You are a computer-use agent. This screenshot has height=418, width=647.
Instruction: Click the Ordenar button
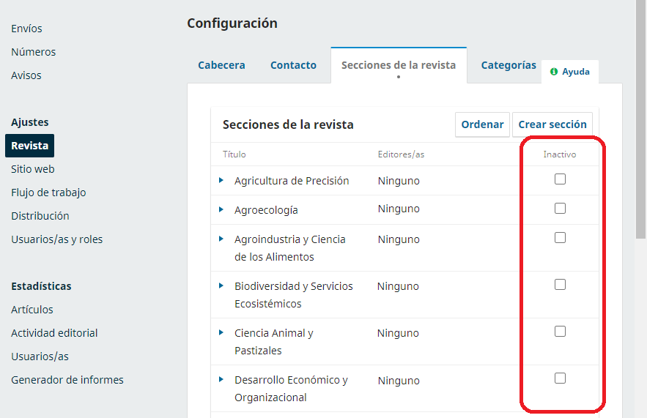(482, 124)
